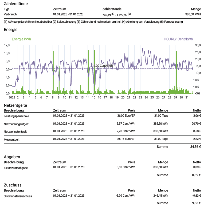Click the Netznutzungentgelt row label

coord(16,124)
